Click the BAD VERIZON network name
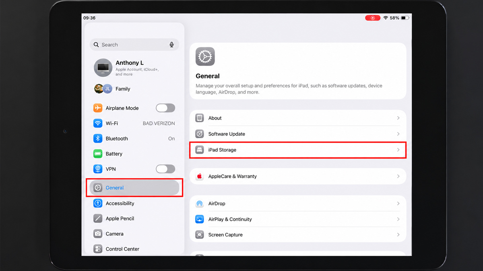483x271 pixels. [159, 123]
